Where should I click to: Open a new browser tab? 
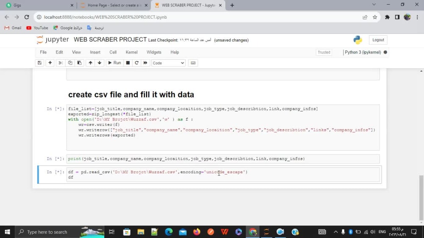(232, 5)
